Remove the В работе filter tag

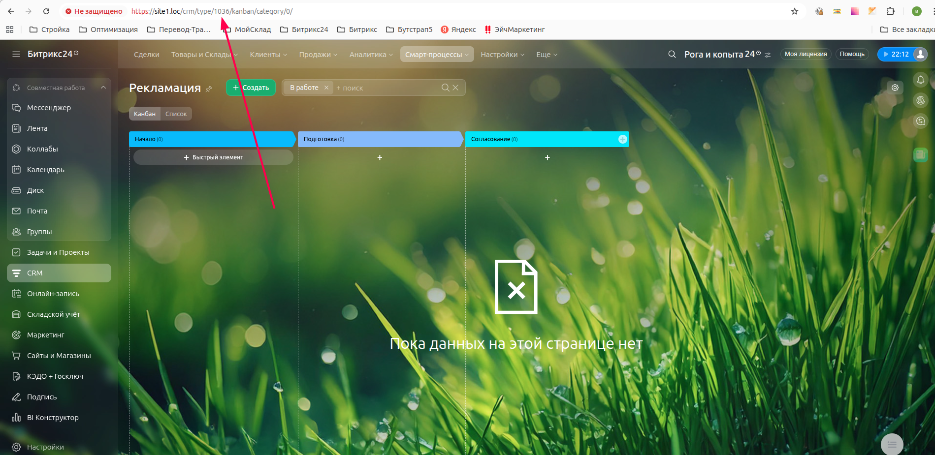tap(326, 88)
